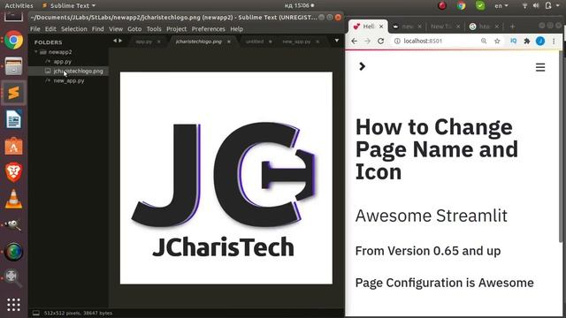Open Ubuntu Software from the dock
Screen dimensions: 566x318
[14, 146]
